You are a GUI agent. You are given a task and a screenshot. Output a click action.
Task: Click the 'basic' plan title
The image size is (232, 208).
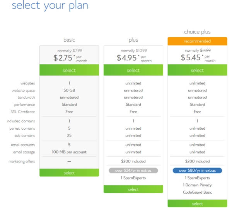click(x=69, y=40)
